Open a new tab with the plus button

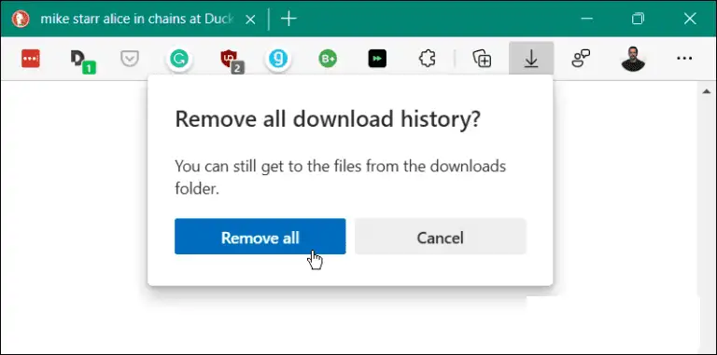[288, 19]
